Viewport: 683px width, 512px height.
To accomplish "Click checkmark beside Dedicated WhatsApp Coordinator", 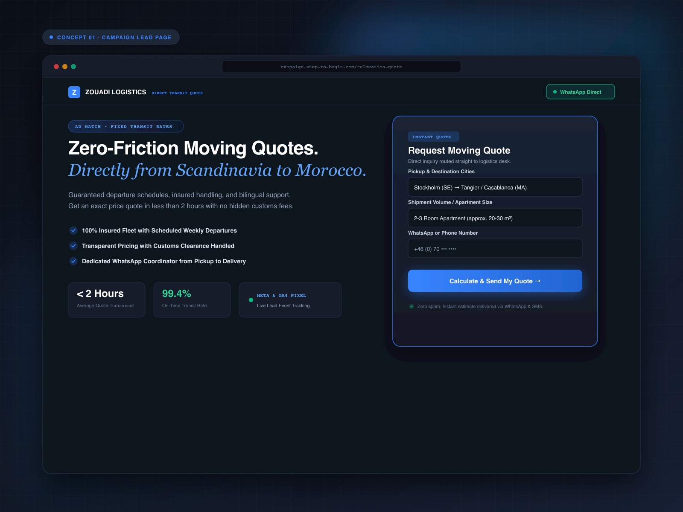I will tap(73, 261).
